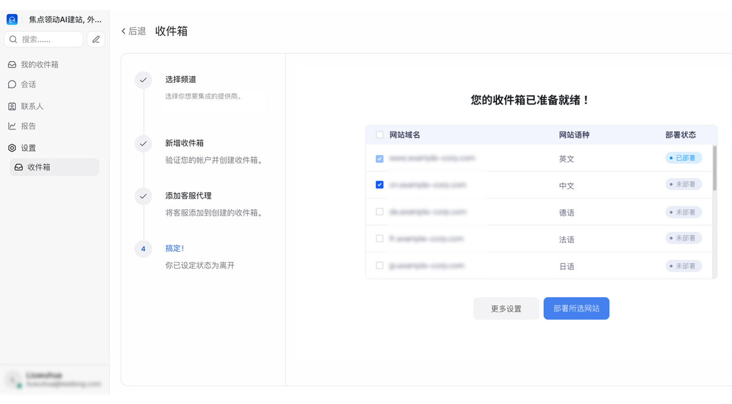Toggle the select-all checkbox in table header

click(x=379, y=135)
